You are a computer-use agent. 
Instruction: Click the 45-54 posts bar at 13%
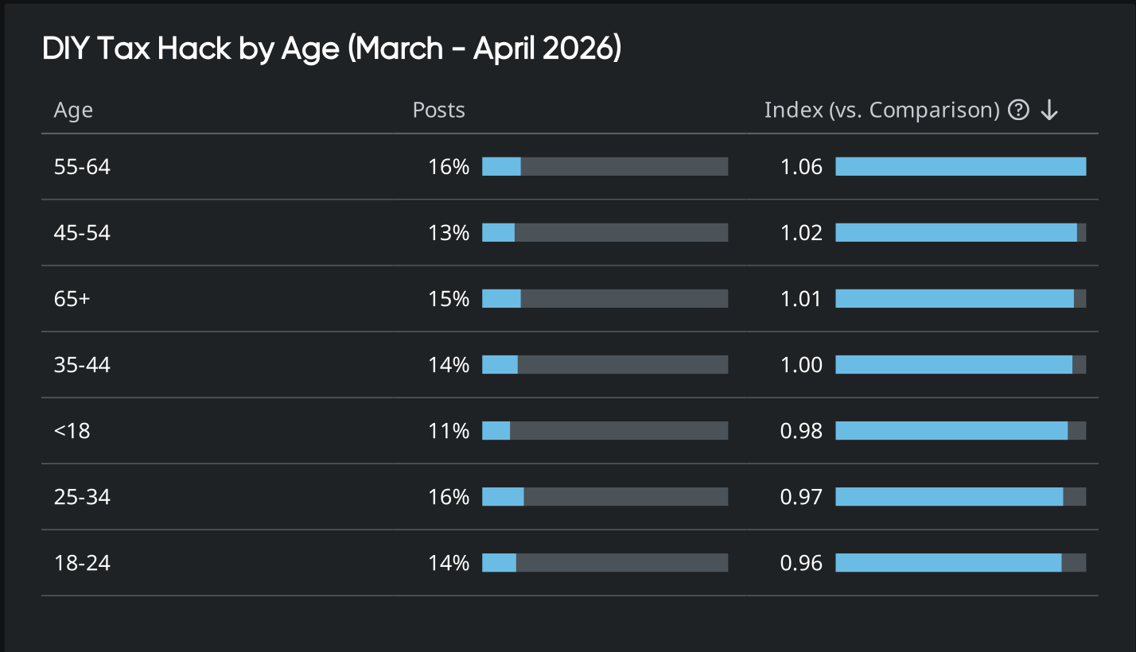click(x=605, y=233)
